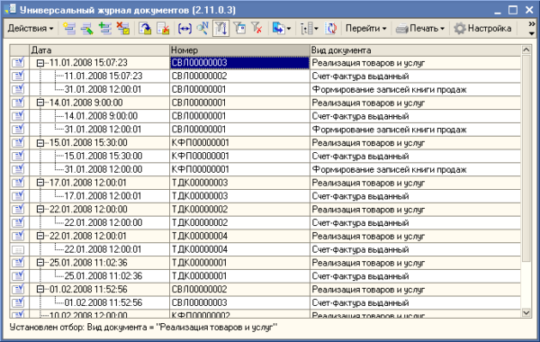
Task: Open the Печать menu
Action: (420, 29)
